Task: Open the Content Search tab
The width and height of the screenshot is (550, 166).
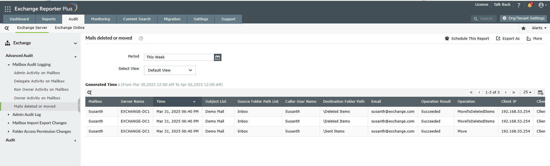Action: tap(137, 19)
